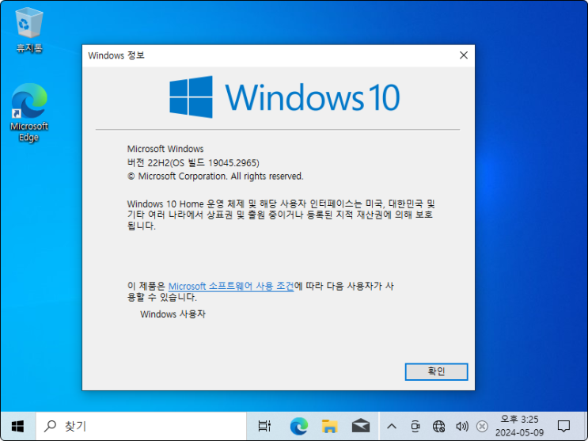Open Task View on the taskbar

click(x=264, y=427)
